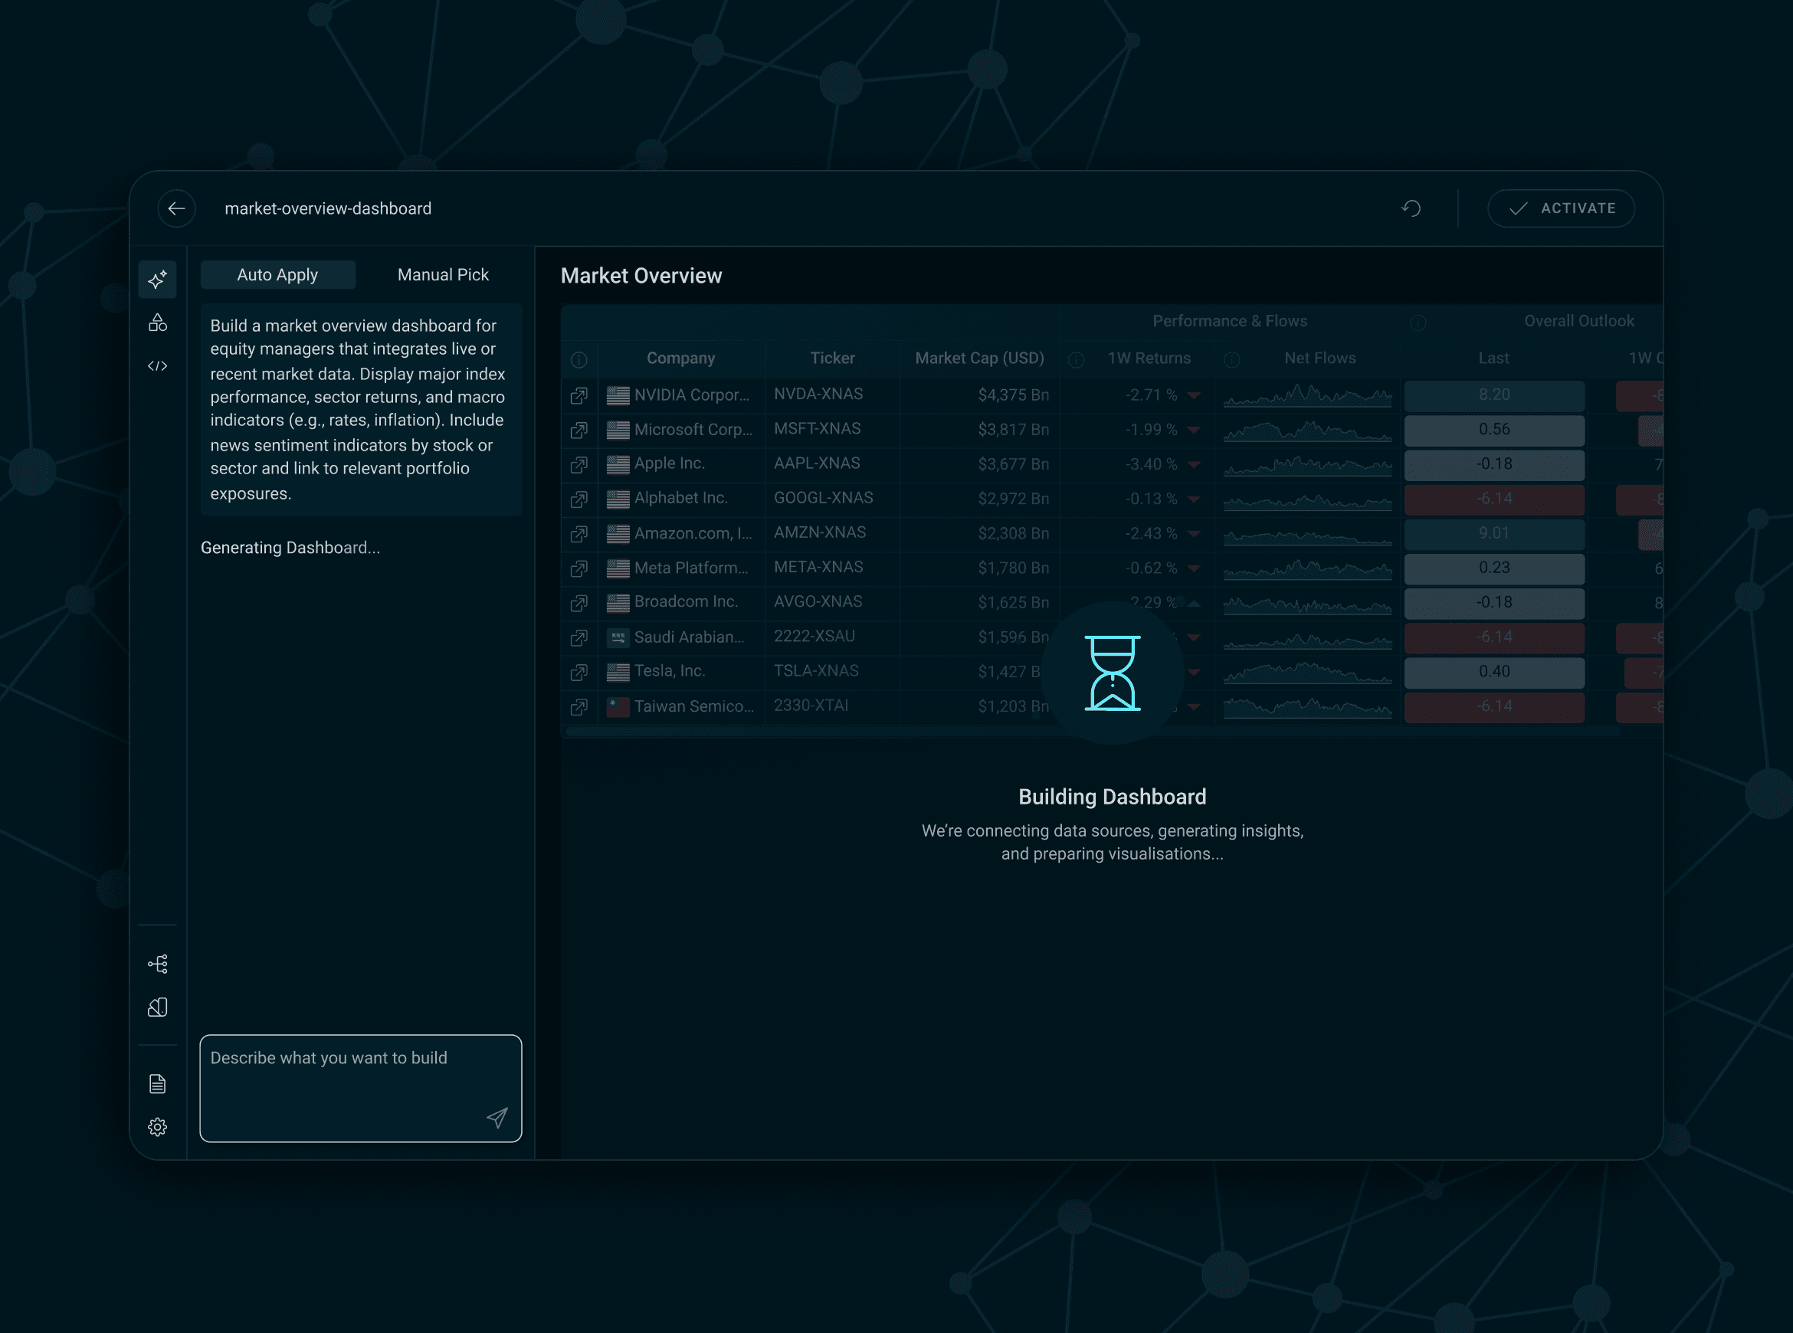Open the shapes components sidebar icon
Image resolution: width=1793 pixels, height=1333 pixels.
click(x=157, y=323)
